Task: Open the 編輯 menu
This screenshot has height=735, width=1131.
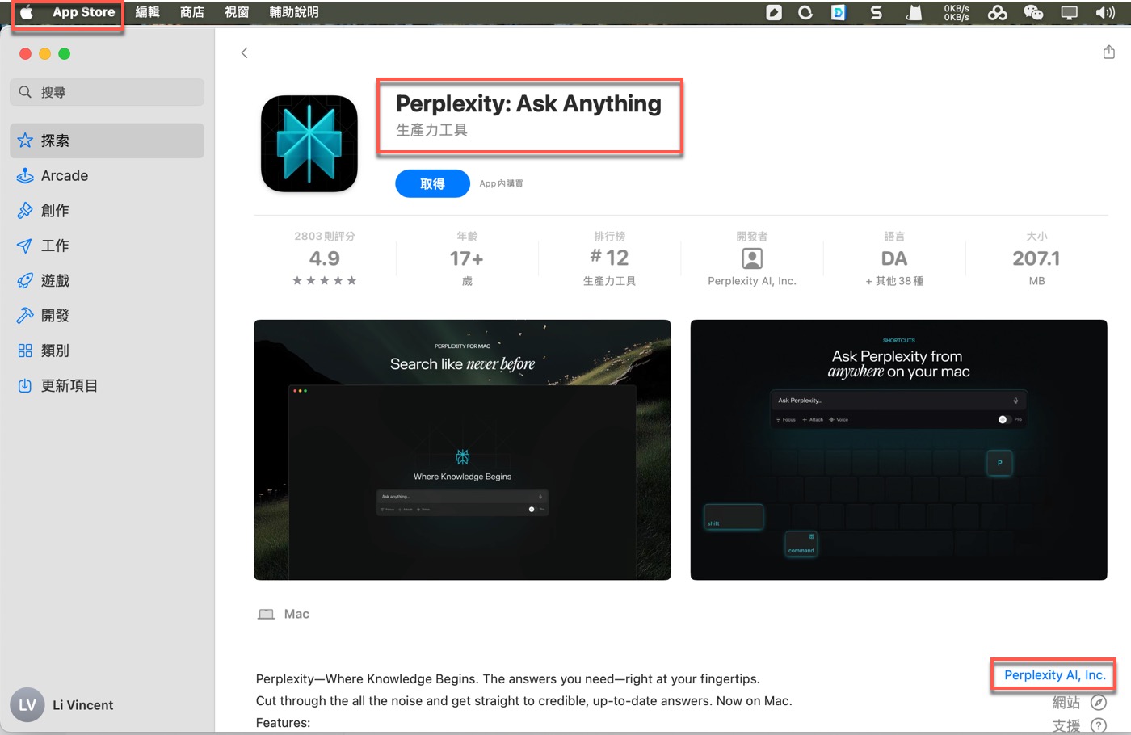Action: (x=147, y=12)
